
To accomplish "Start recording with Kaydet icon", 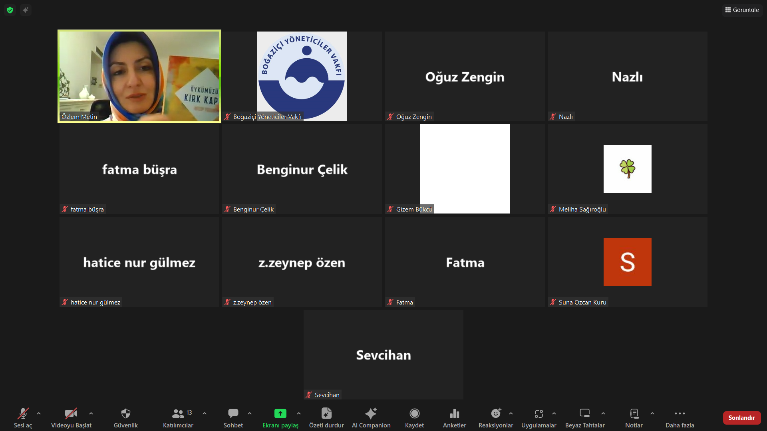I will coord(414,414).
